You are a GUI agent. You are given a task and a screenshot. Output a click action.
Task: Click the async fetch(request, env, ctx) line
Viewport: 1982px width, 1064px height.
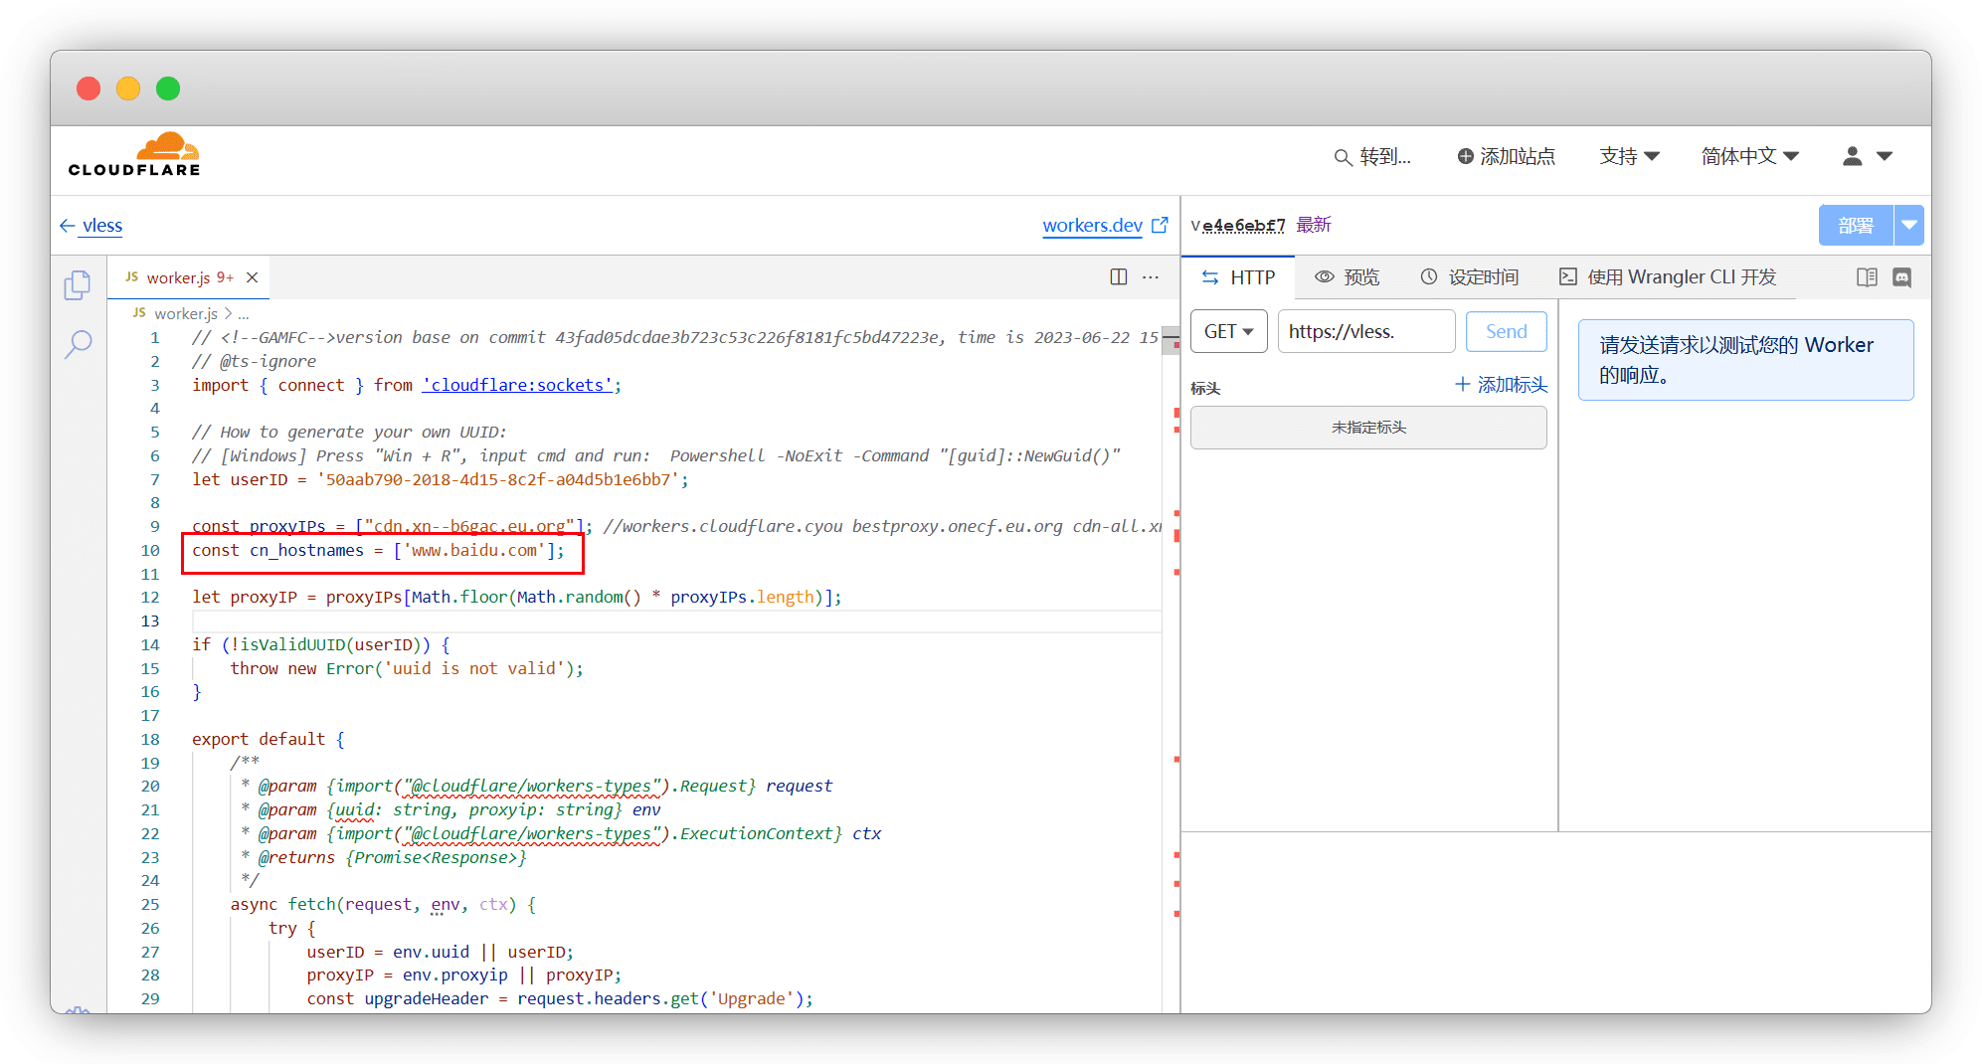(x=383, y=904)
